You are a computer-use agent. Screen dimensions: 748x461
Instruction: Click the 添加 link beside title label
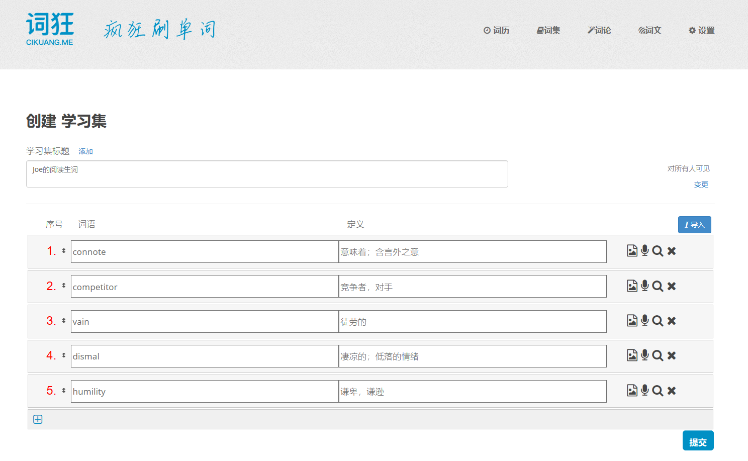point(85,151)
